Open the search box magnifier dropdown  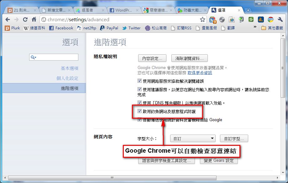coord(34,57)
